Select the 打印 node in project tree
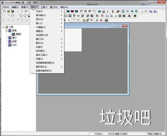 [x=14, y=45]
